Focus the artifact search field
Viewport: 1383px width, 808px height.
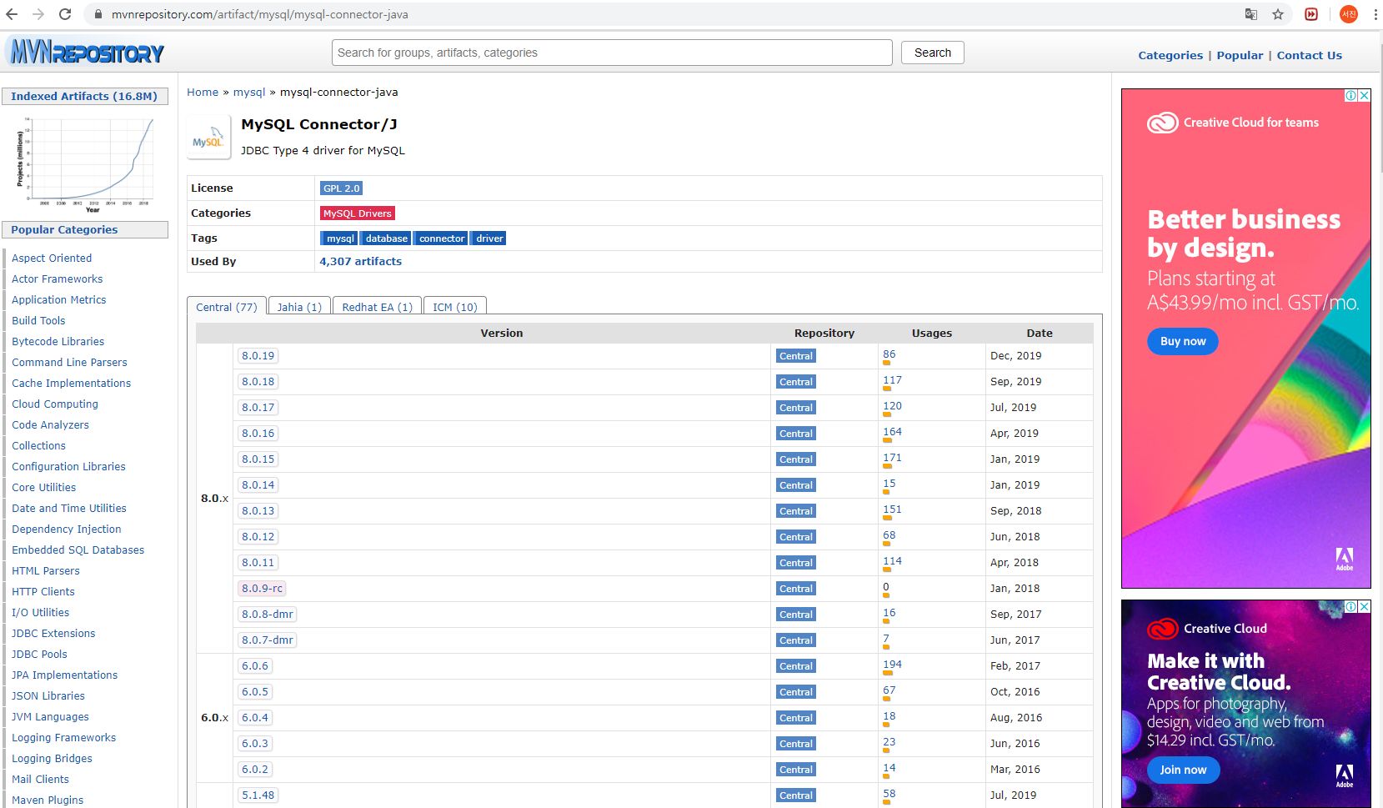click(x=612, y=53)
